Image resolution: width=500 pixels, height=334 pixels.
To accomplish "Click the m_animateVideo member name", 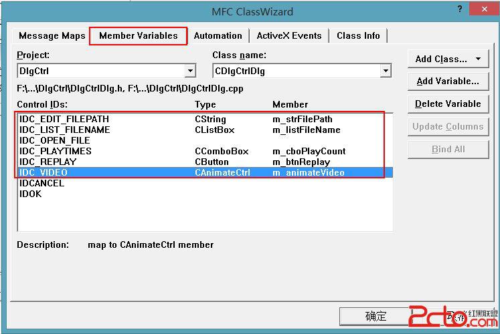I will pyautogui.click(x=309, y=172).
